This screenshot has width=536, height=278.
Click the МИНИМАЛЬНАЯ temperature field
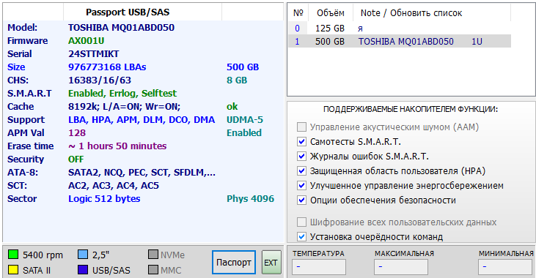505,267
